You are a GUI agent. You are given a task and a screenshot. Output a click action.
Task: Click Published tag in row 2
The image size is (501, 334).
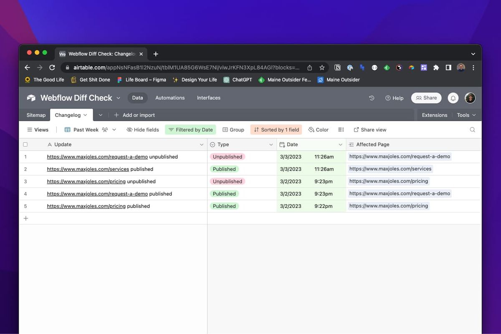pyautogui.click(x=224, y=169)
